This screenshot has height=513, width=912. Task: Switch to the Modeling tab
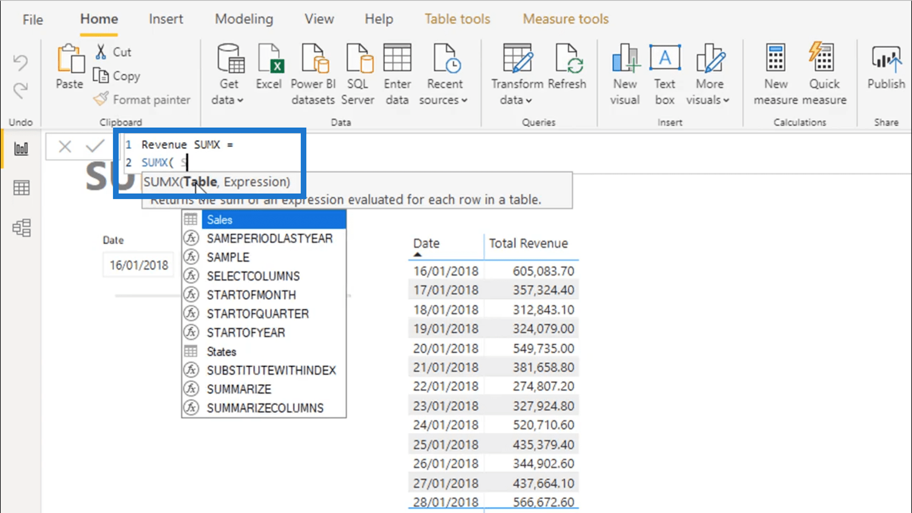[244, 19]
